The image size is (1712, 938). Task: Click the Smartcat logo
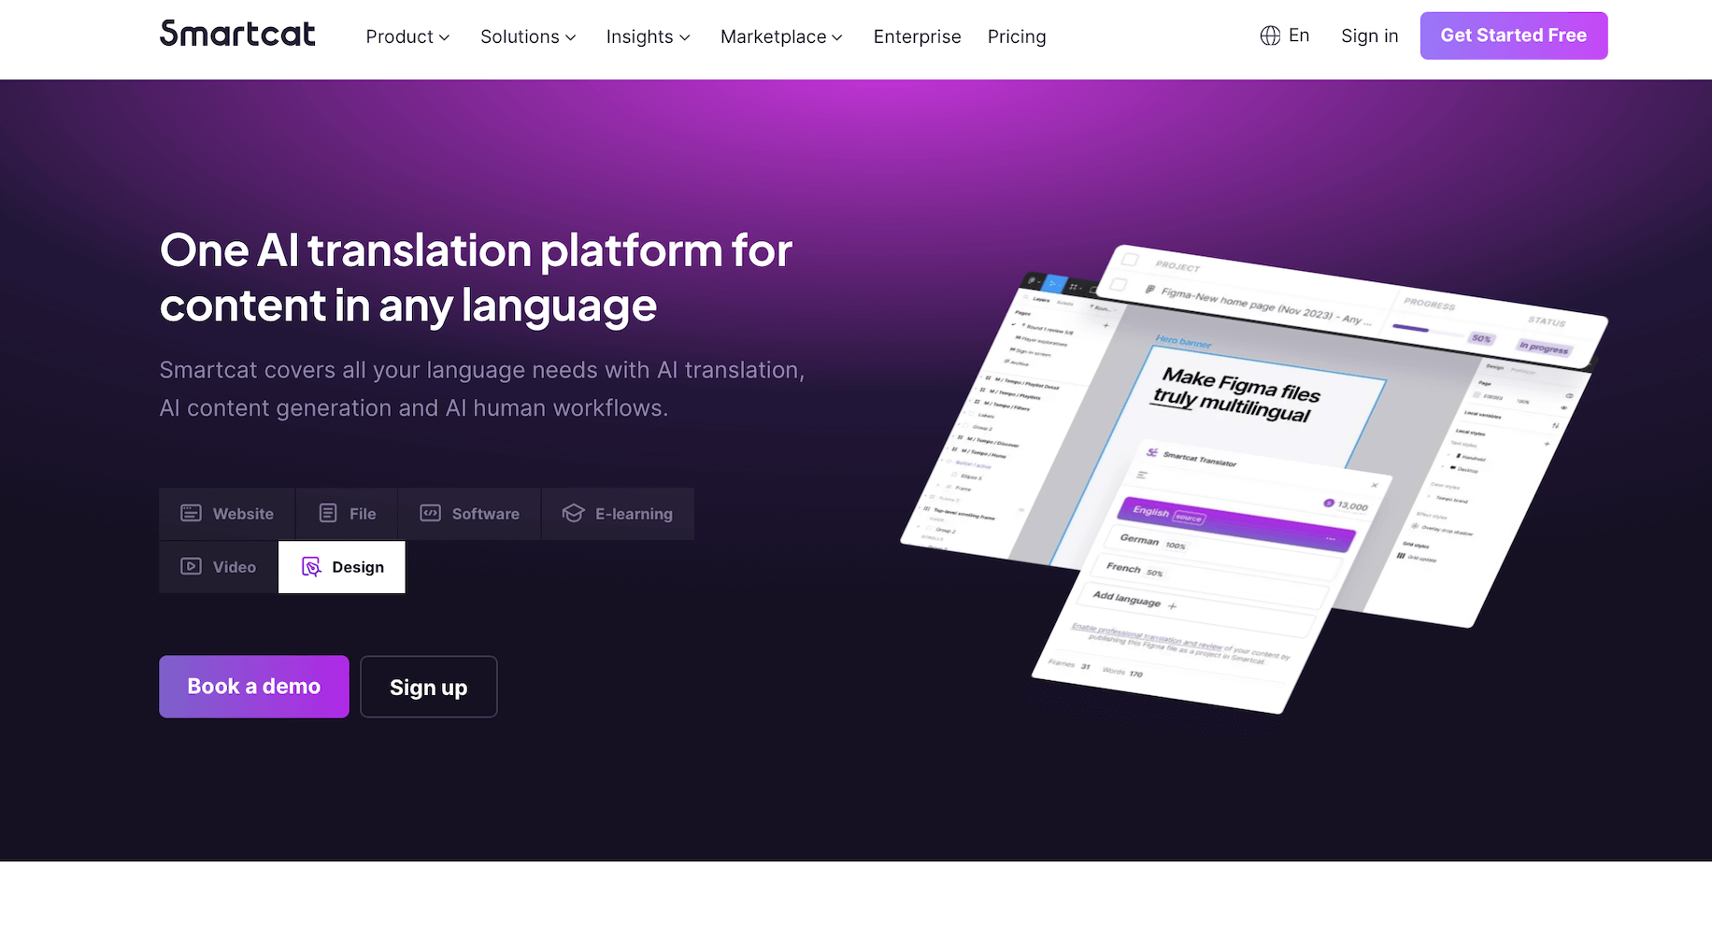point(237,35)
